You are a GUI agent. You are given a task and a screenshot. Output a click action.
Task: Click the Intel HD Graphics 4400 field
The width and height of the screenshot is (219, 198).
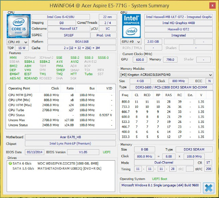[x=179, y=23]
